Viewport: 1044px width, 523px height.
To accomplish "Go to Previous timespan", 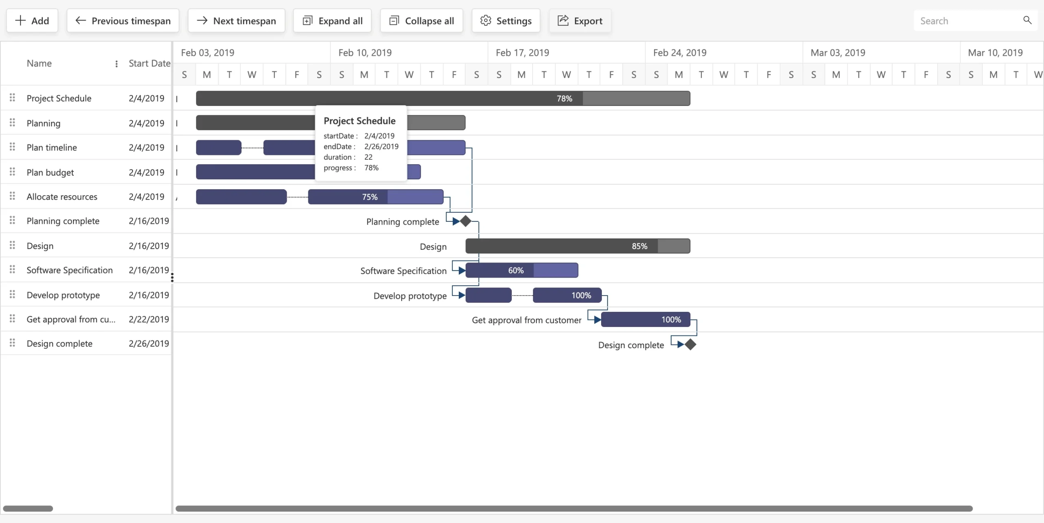I will (x=123, y=21).
